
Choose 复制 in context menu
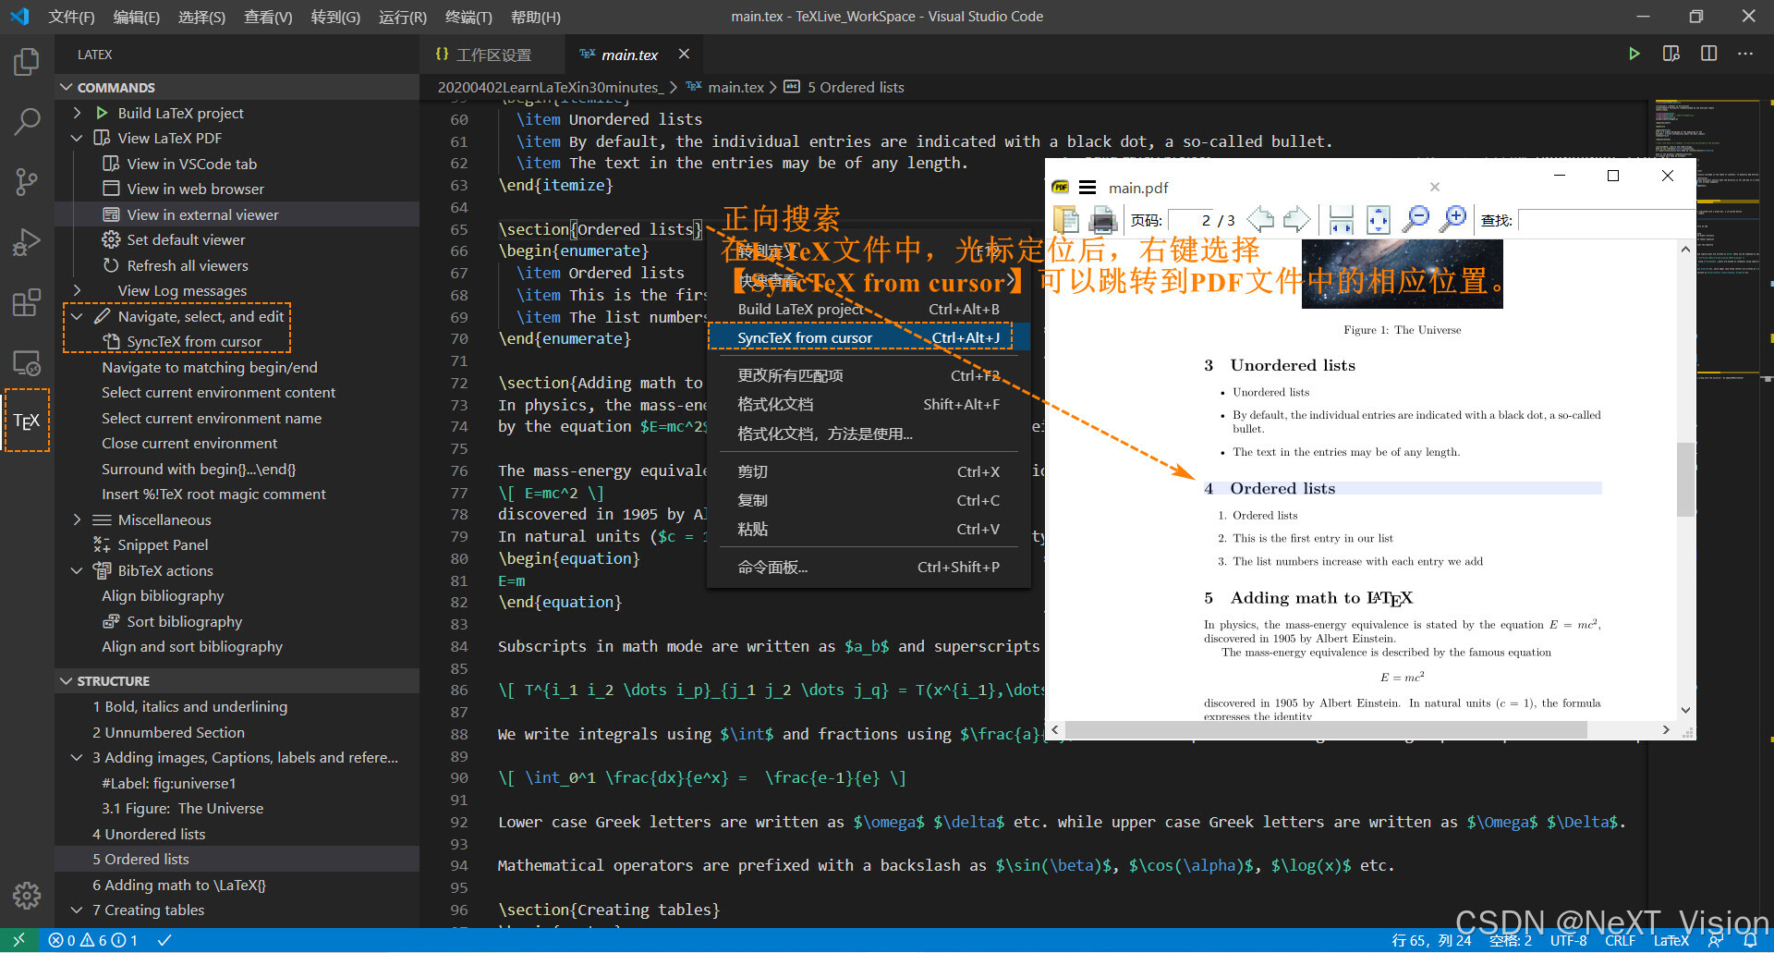click(x=869, y=501)
